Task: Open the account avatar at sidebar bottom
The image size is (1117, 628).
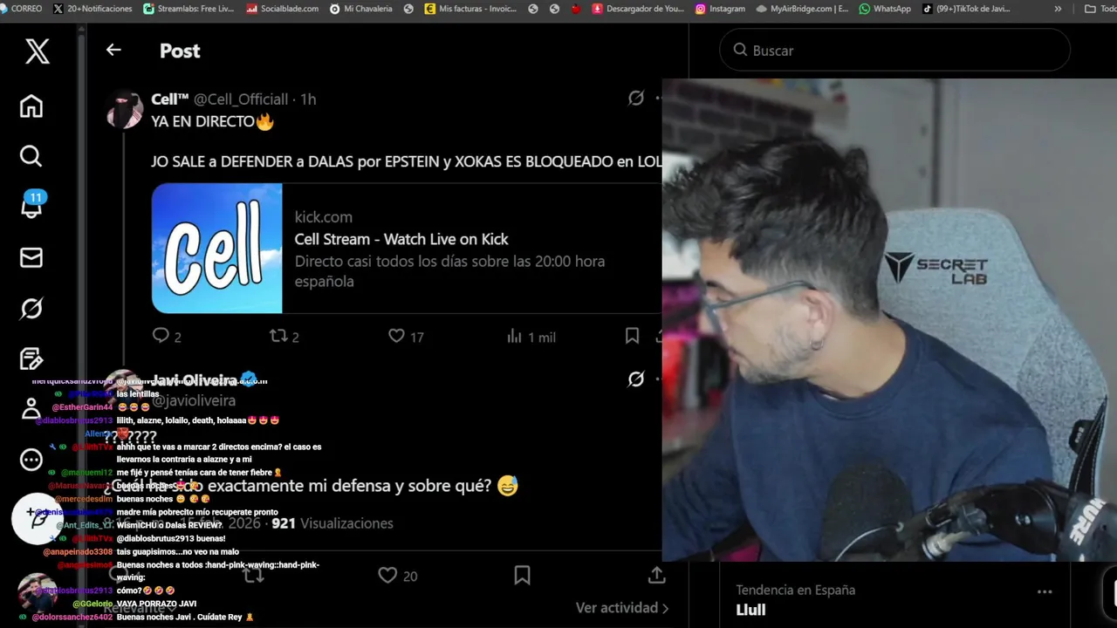Action: click(x=38, y=593)
